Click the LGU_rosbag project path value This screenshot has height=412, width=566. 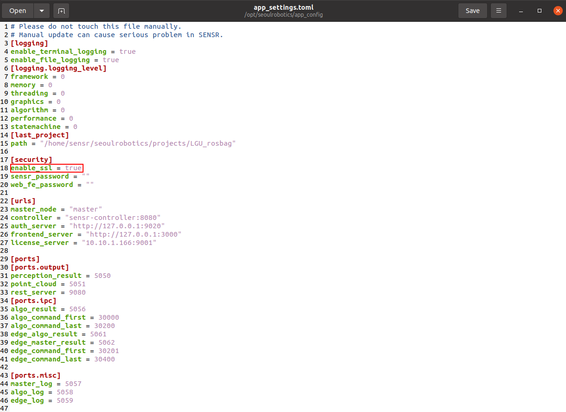click(x=138, y=143)
